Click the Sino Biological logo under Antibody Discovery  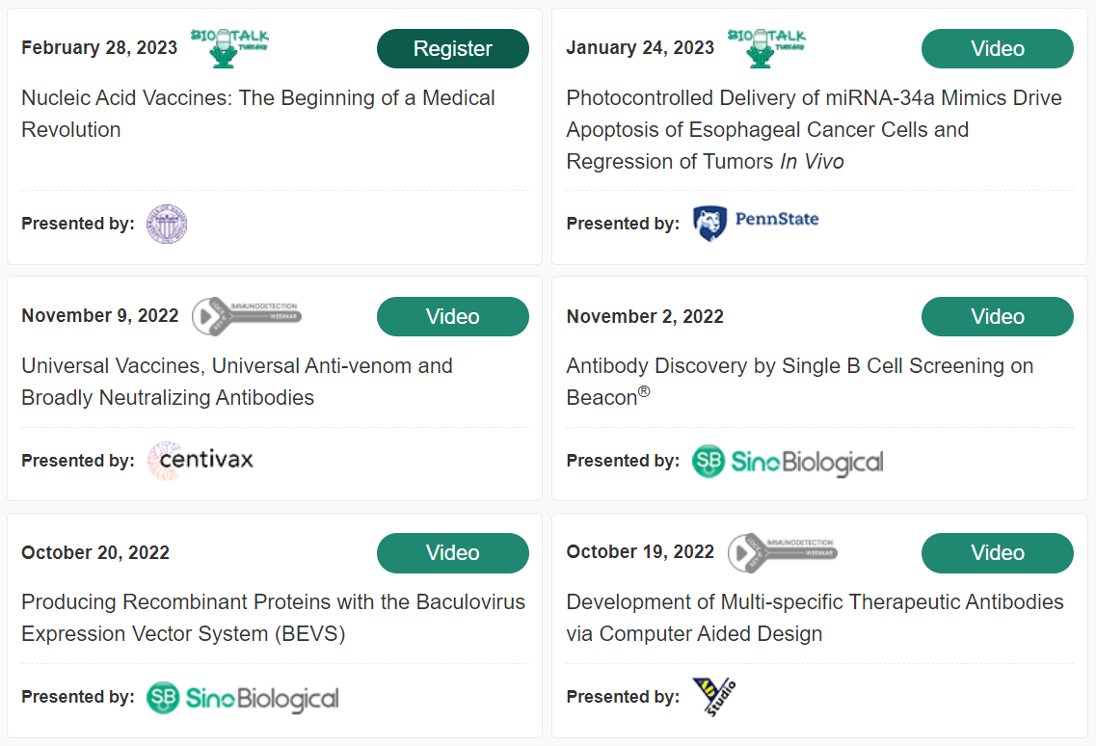[787, 462]
